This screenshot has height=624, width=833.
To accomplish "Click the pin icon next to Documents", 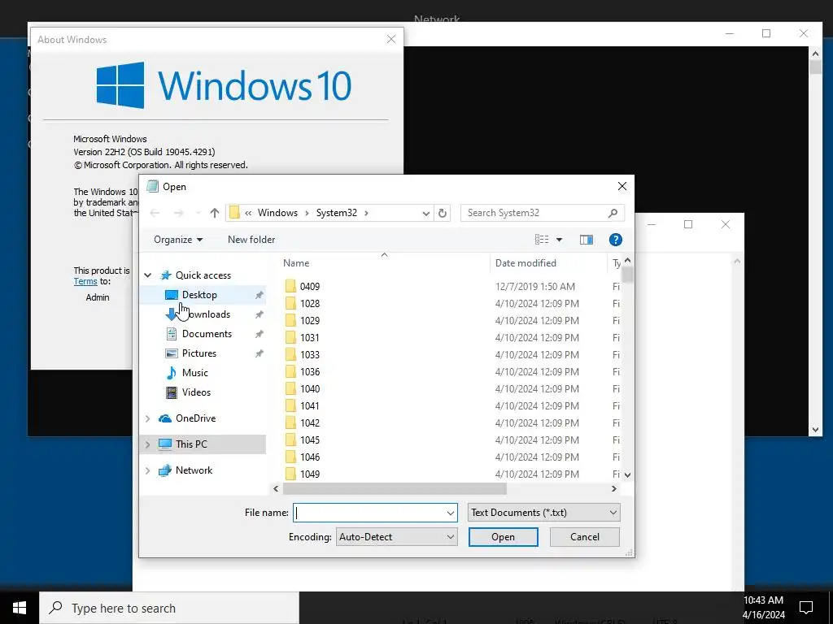I will [259, 334].
